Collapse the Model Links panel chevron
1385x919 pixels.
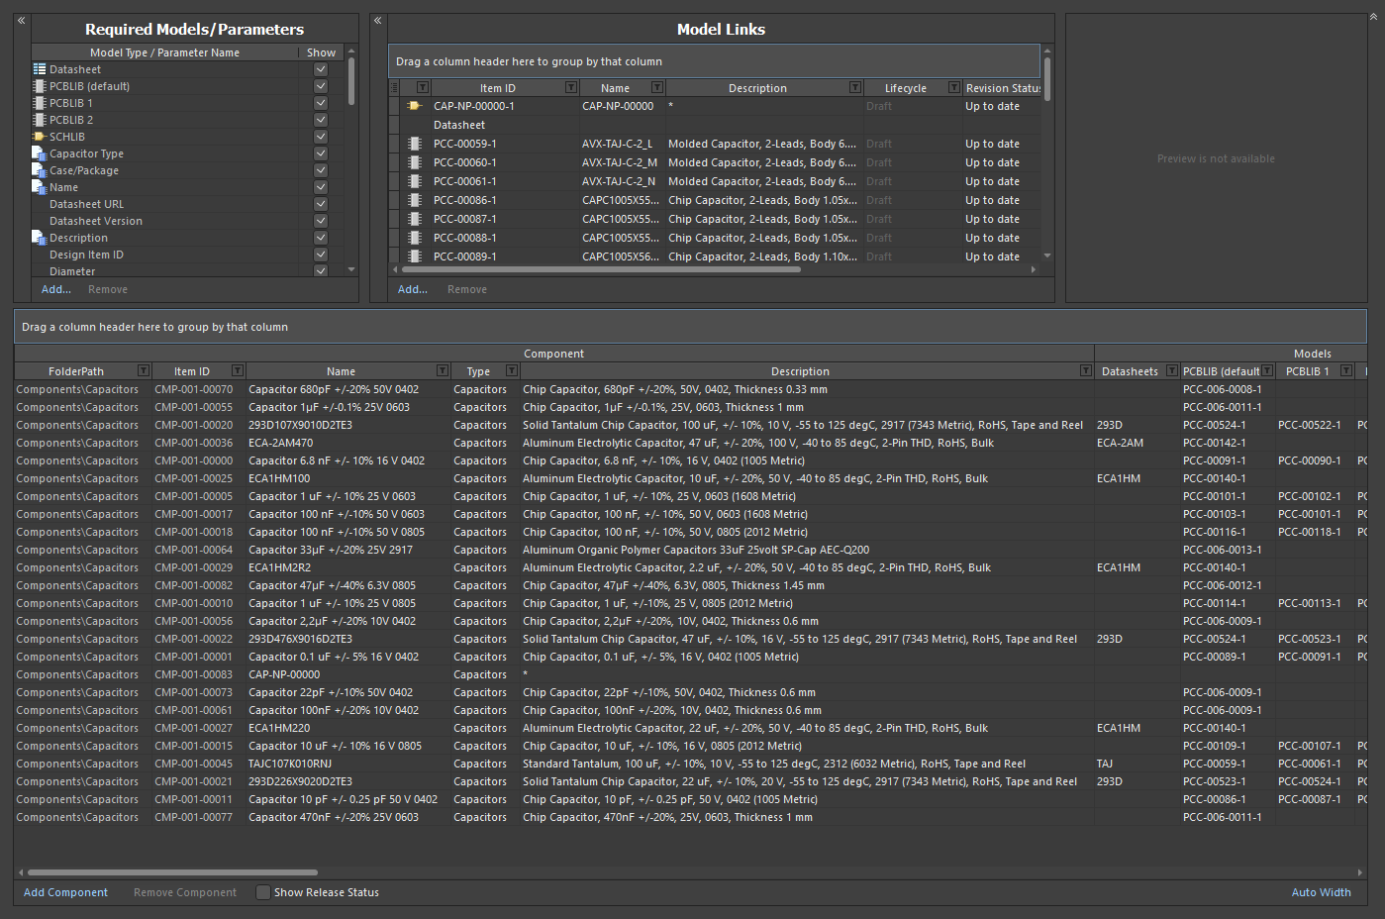[377, 20]
